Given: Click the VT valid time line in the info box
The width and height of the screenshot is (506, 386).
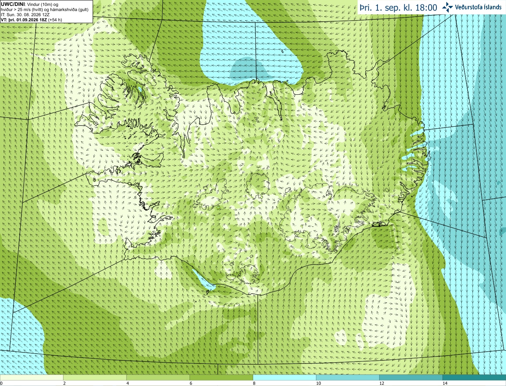Looking at the screenshot, I should (31, 19).
